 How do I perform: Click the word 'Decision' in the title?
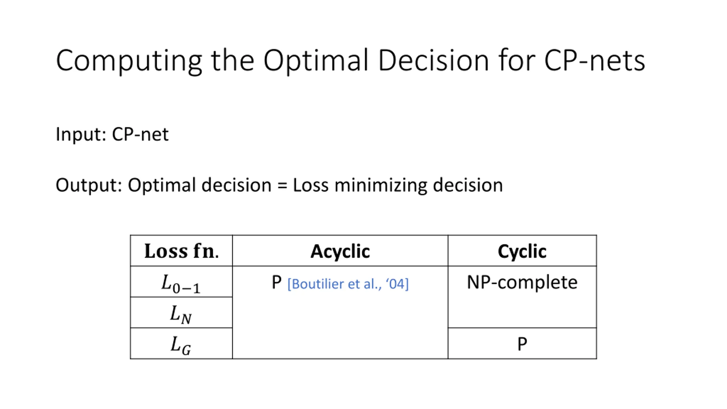[x=433, y=60]
